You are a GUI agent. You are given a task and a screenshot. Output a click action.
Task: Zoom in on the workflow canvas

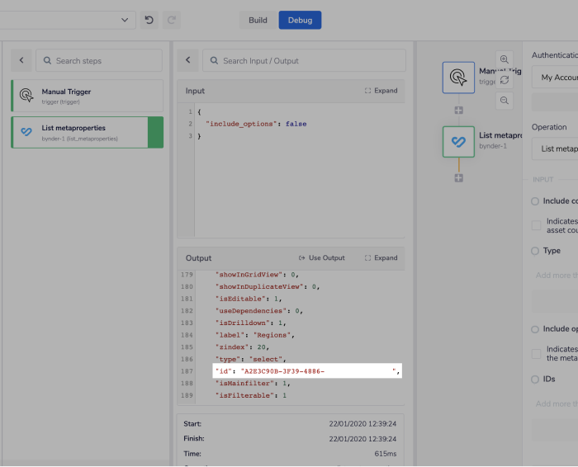click(x=505, y=59)
